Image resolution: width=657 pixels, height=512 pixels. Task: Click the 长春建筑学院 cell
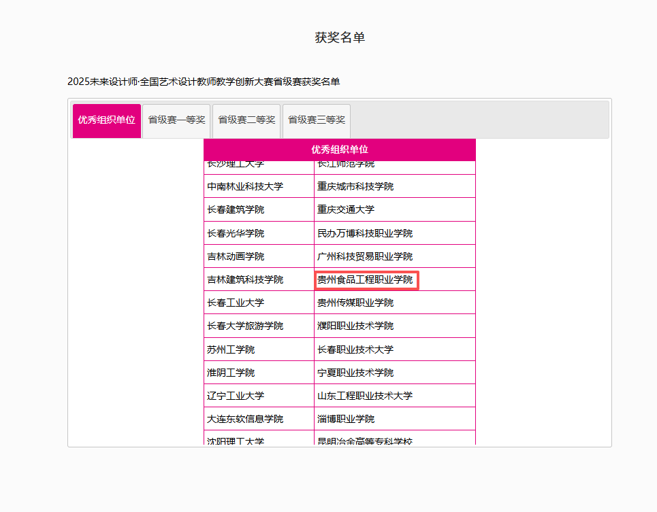236,209
